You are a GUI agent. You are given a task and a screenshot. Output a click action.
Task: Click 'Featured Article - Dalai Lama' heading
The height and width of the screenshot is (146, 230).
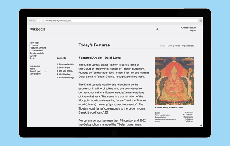click(x=100, y=58)
